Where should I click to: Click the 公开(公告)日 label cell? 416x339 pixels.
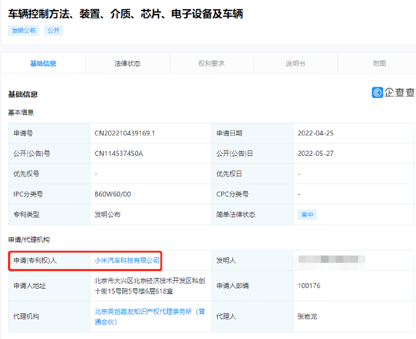pos(252,153)
